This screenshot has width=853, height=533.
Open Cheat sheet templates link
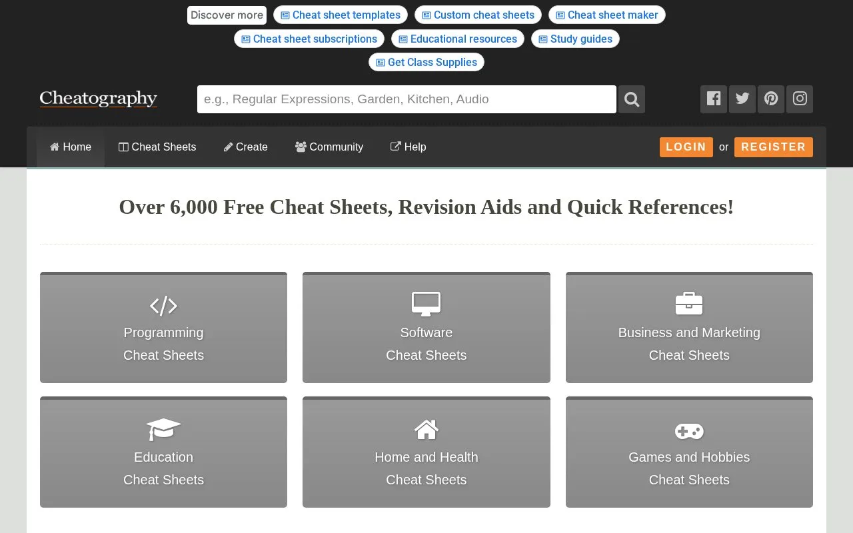pos(341,15)
